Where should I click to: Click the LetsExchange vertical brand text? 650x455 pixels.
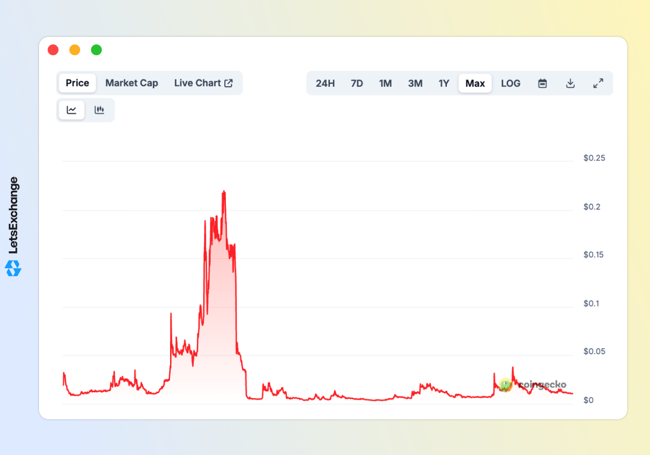point(14,215)
